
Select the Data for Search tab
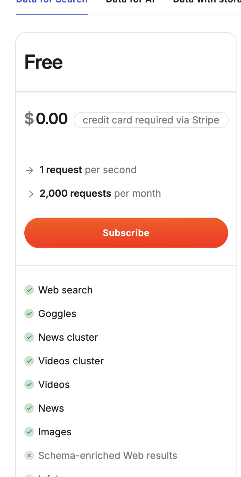(x=51, y=3)
